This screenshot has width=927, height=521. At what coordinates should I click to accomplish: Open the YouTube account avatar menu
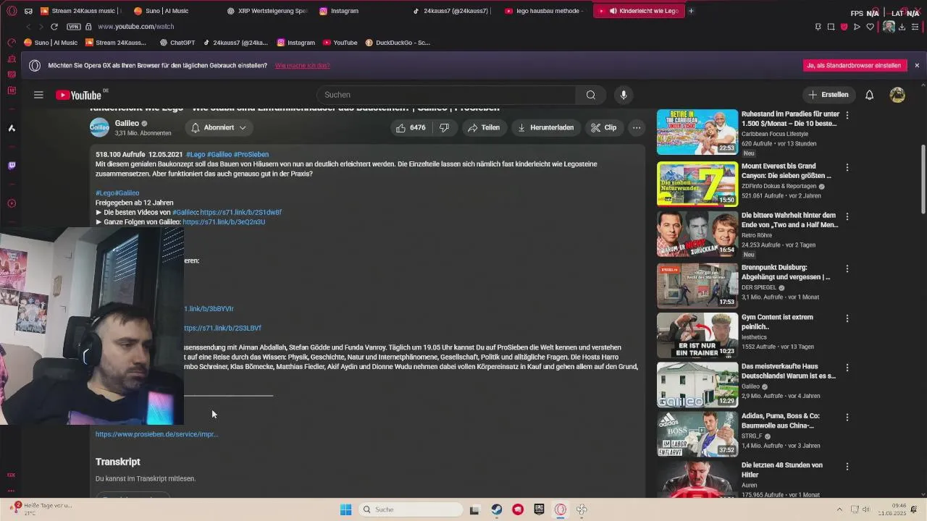click(x=897, y=95)
